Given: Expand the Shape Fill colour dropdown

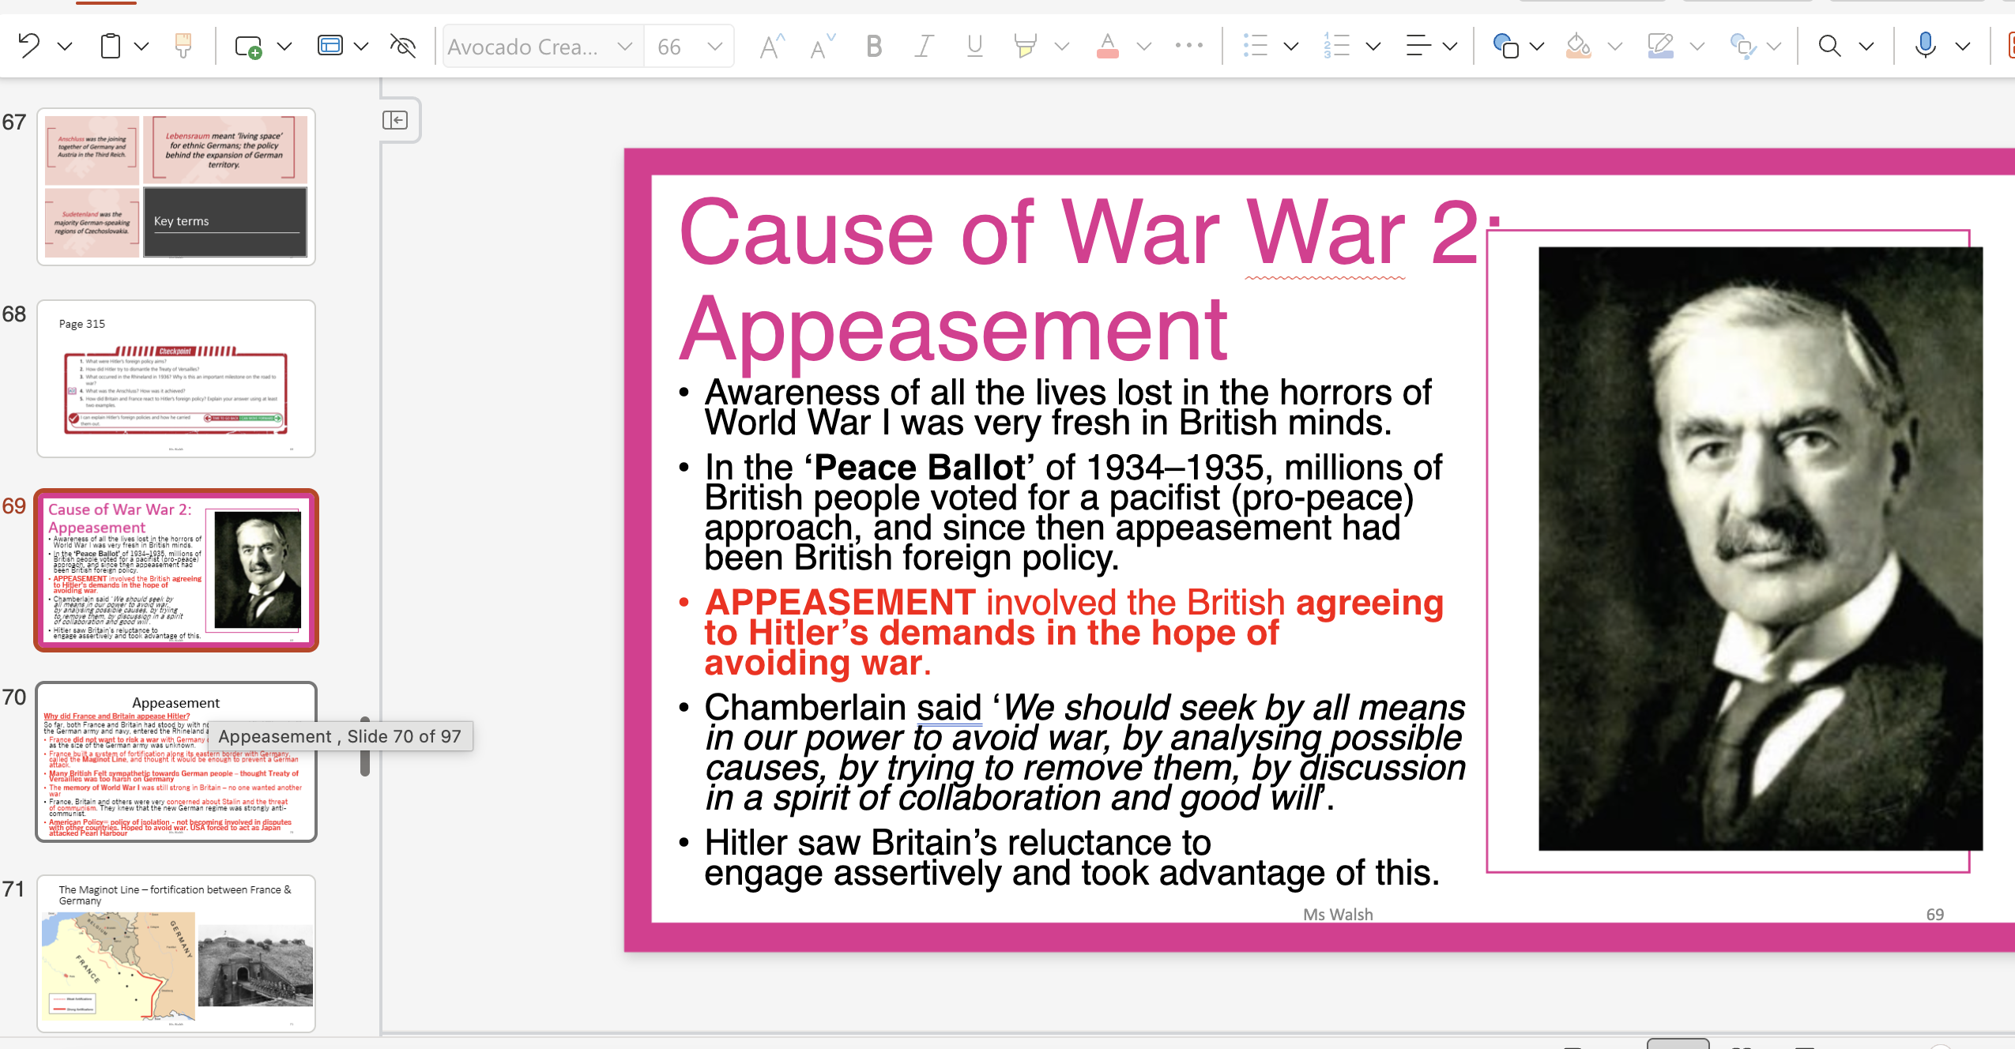Looking at the screenshot, I should [x=1615, y=47].
